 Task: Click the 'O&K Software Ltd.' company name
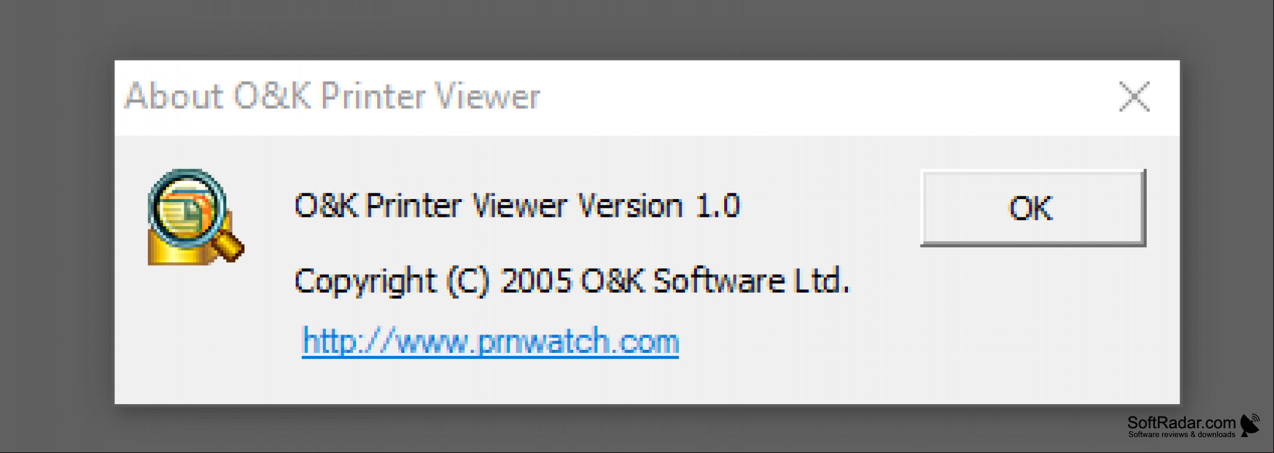click(x=715, y=280)
